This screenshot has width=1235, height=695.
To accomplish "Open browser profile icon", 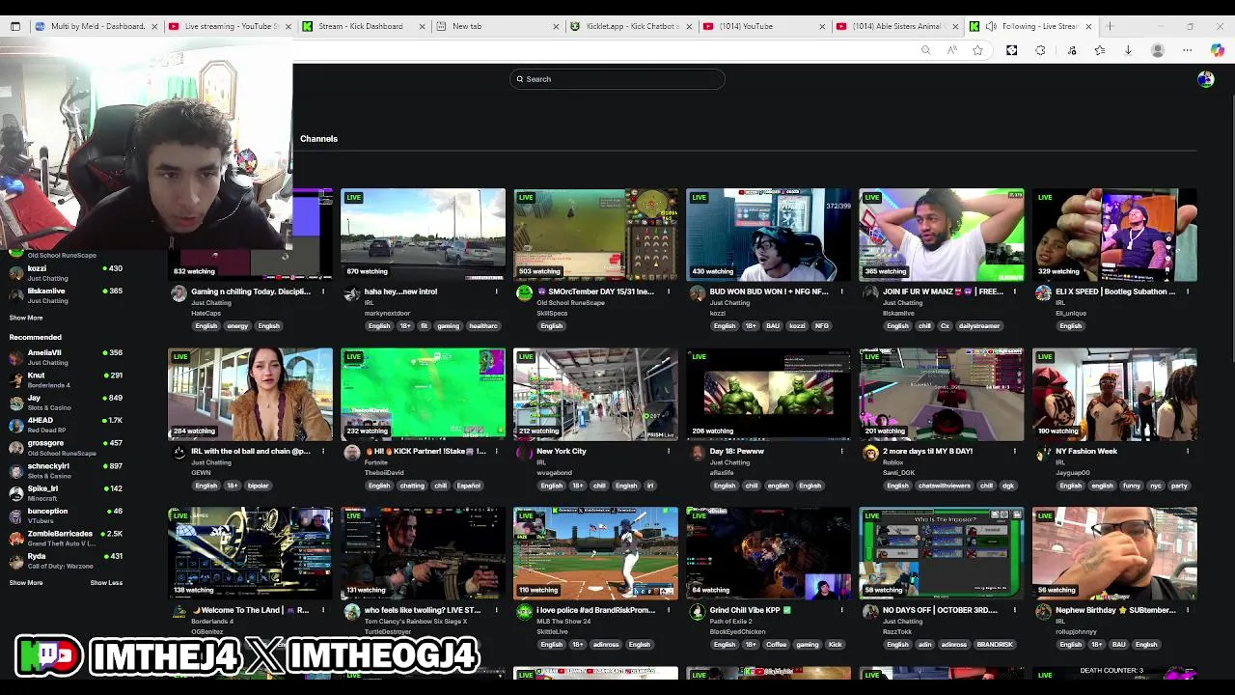I will [1158, 50].
